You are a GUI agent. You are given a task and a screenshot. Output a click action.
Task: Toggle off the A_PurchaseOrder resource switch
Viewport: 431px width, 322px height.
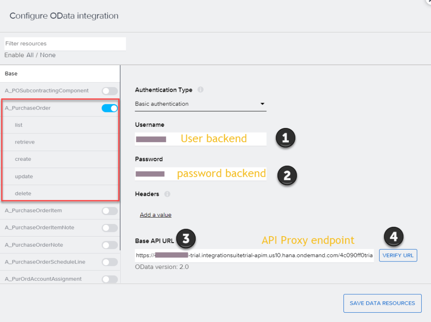coord(109,108)
